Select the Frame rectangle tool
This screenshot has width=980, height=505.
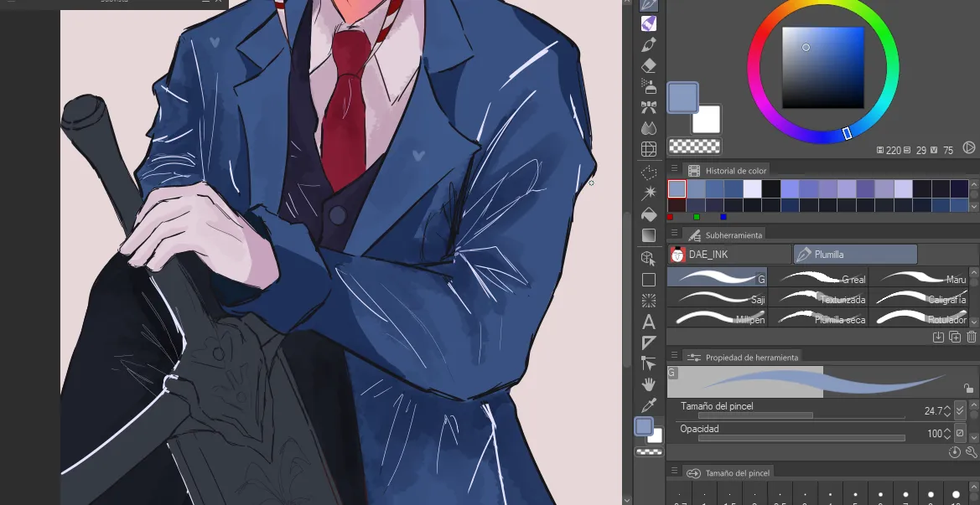(x=649, y=280)
